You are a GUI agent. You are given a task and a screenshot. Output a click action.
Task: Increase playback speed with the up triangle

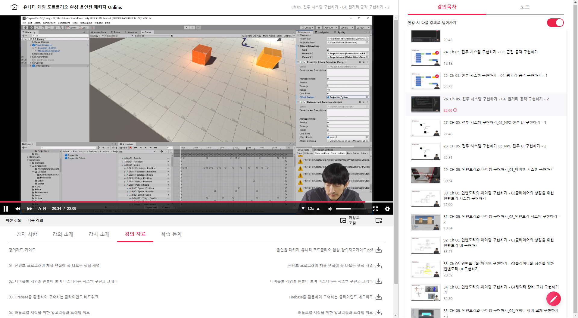coord(318,209)
